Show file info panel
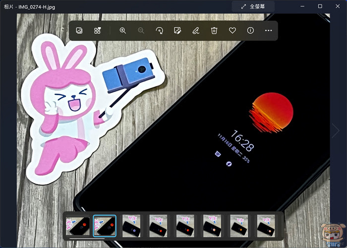Screen dimensions: 347x248 (x=250, y=31)
